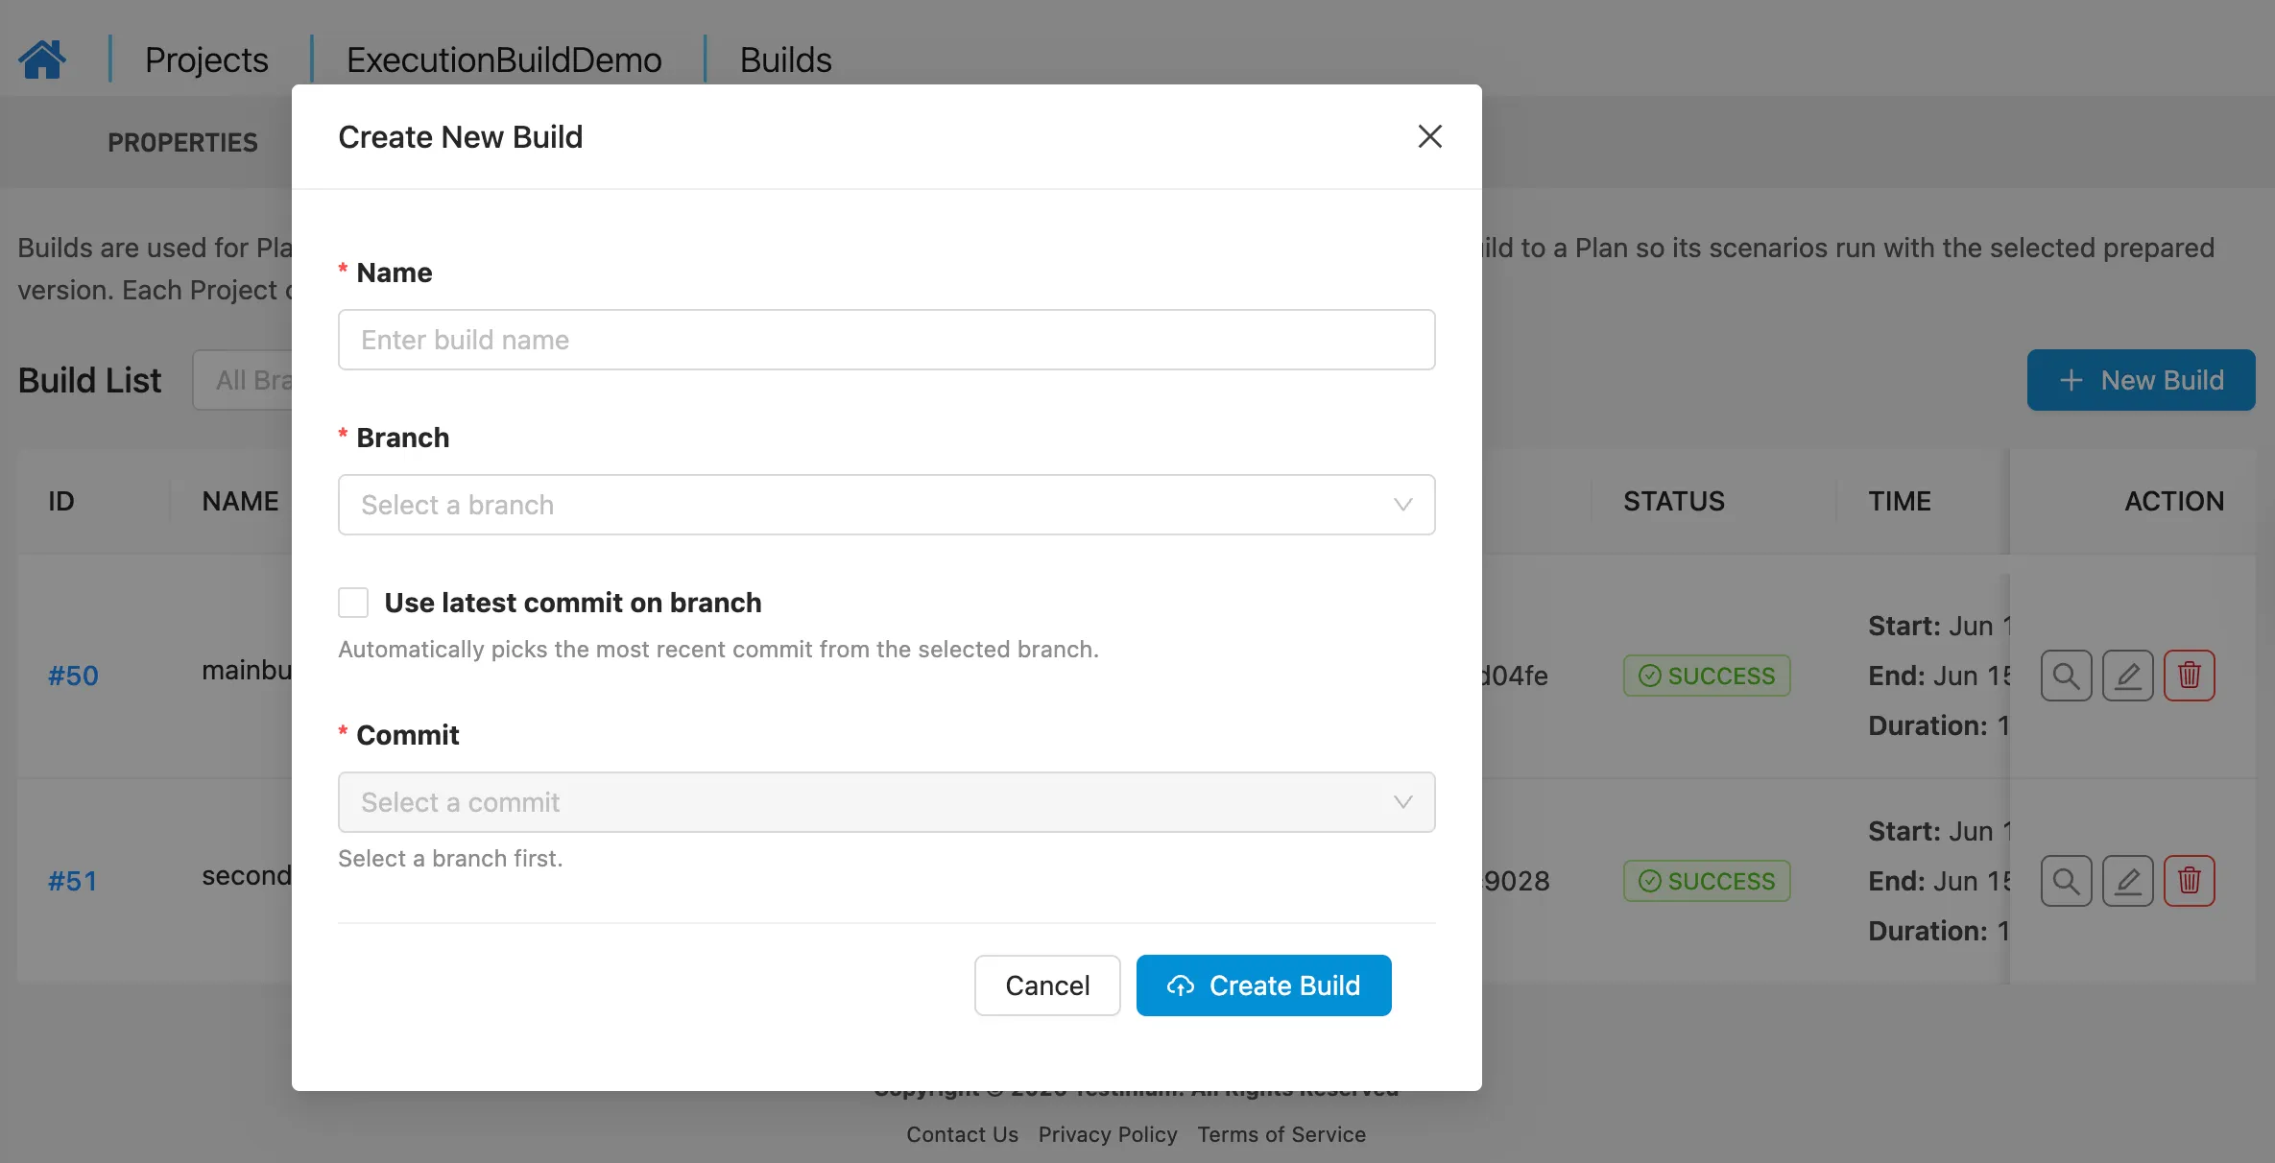Viewport: 2275px width, 1163px height.
Task: Remove build #51 with the red trash icon
Action: click(x=2189, y=881)
